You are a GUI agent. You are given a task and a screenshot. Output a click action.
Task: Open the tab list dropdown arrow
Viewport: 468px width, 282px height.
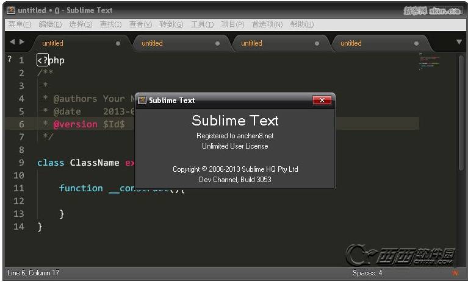[459, 42]
